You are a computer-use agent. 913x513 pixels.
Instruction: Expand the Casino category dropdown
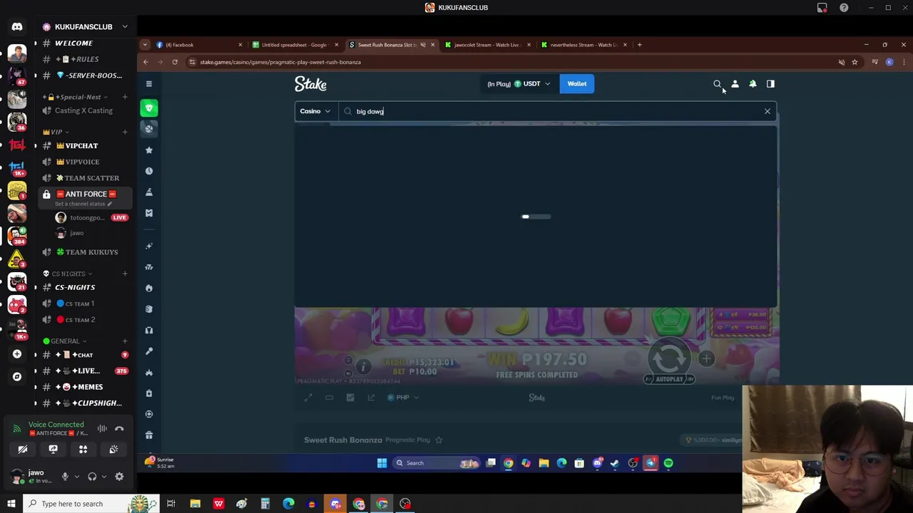315,111
